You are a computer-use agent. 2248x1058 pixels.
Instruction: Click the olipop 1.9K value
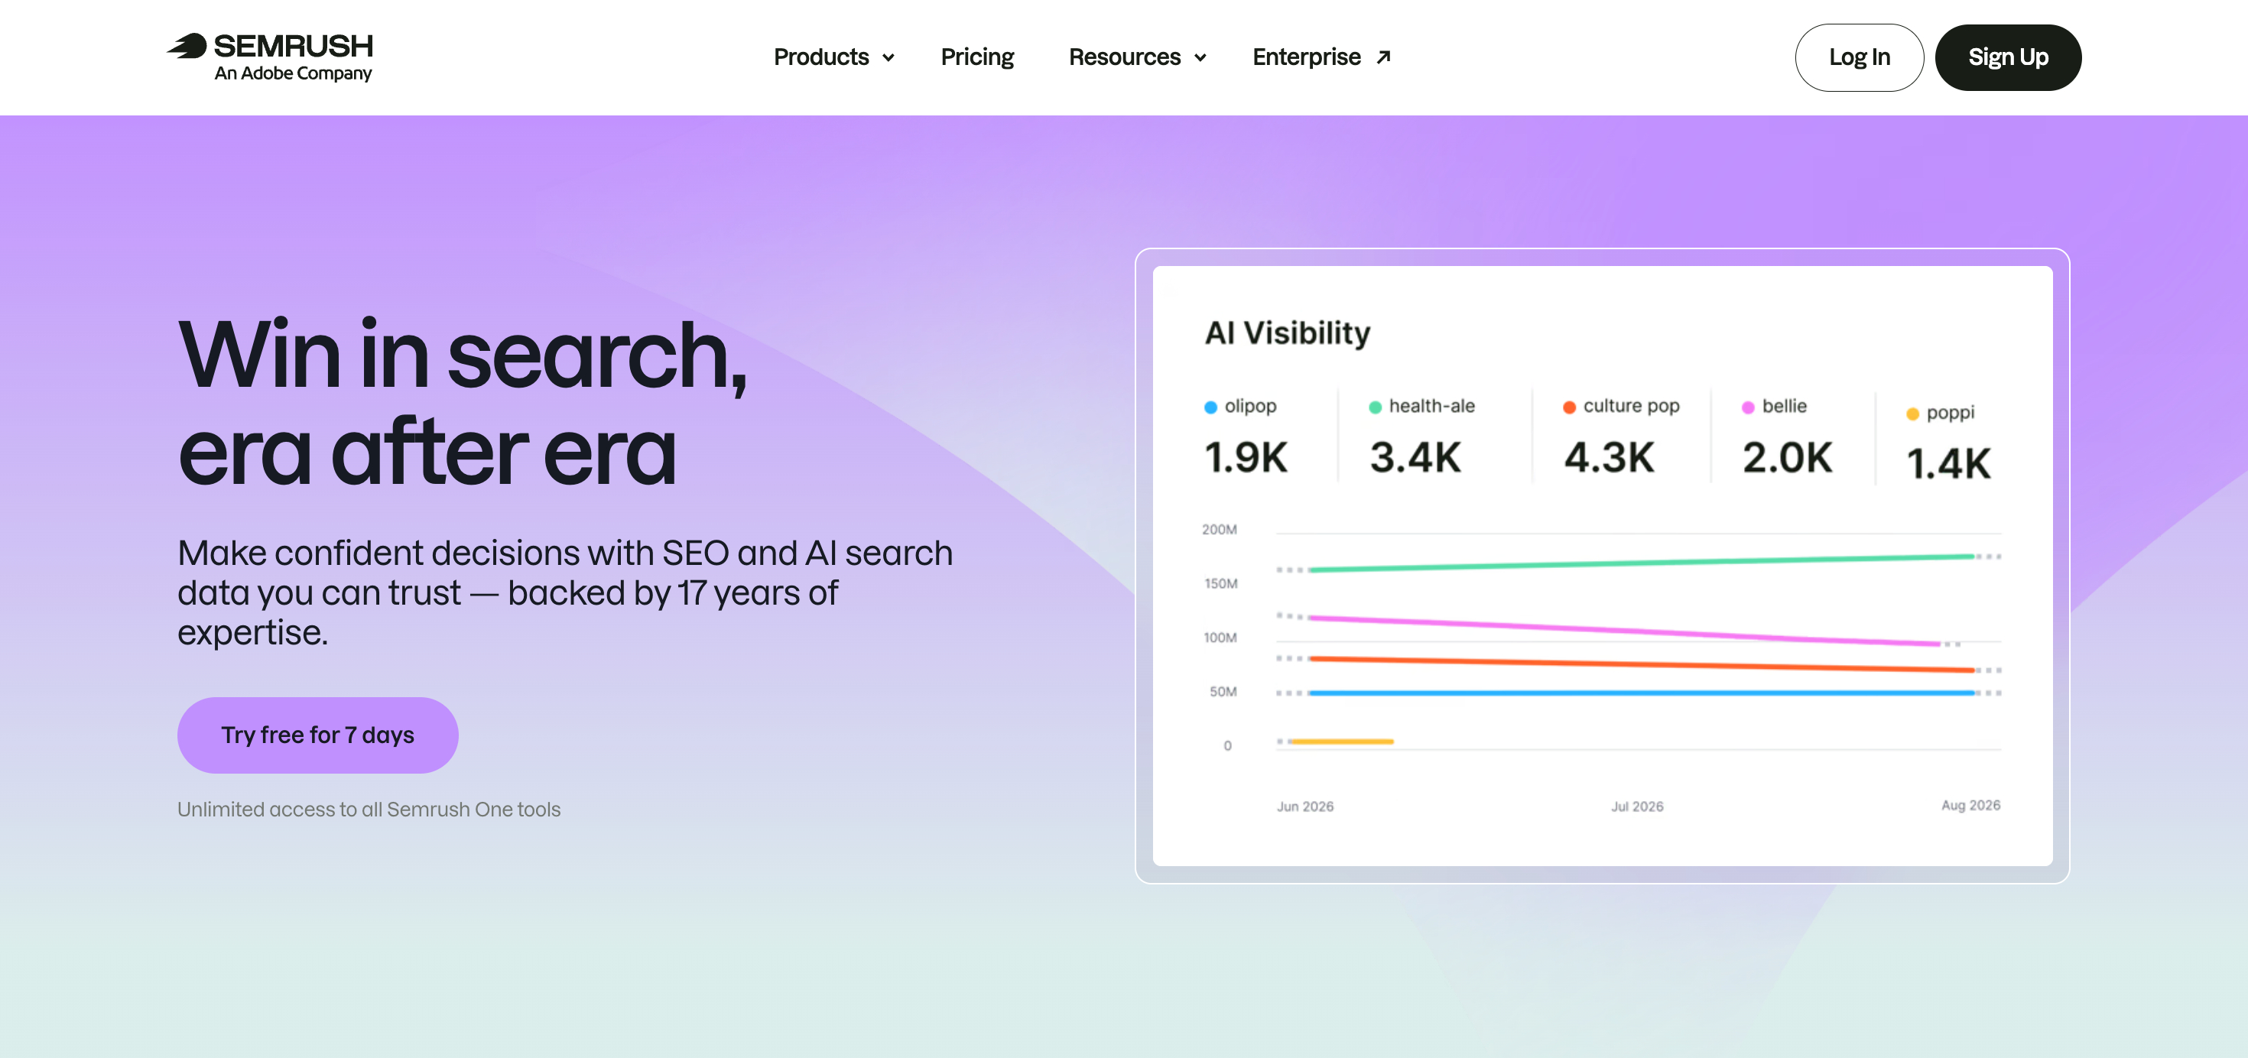tap(1246, 458)
